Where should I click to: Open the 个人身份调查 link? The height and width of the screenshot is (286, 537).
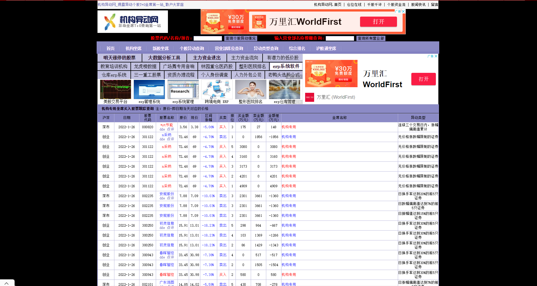click(x=214, y=75)
